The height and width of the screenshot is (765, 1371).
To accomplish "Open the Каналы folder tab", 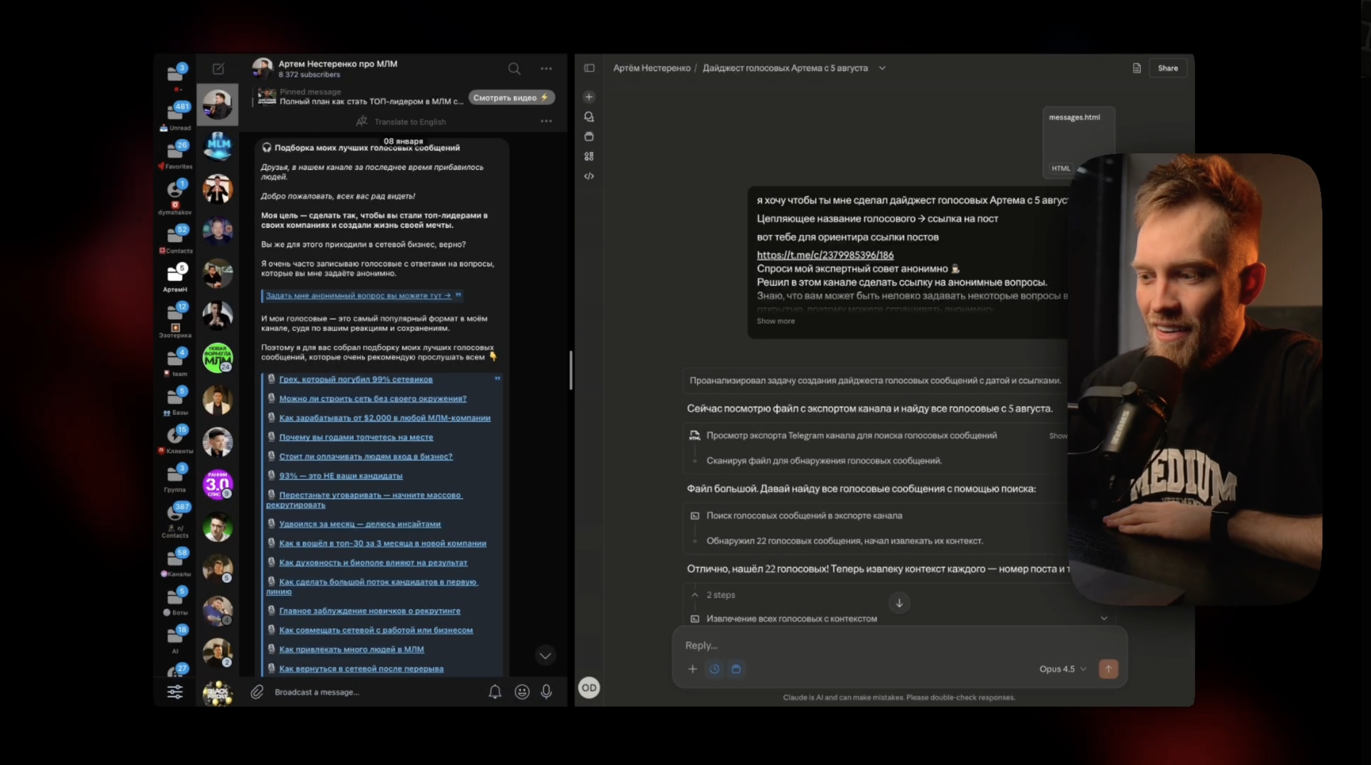I will coord(176,562).
